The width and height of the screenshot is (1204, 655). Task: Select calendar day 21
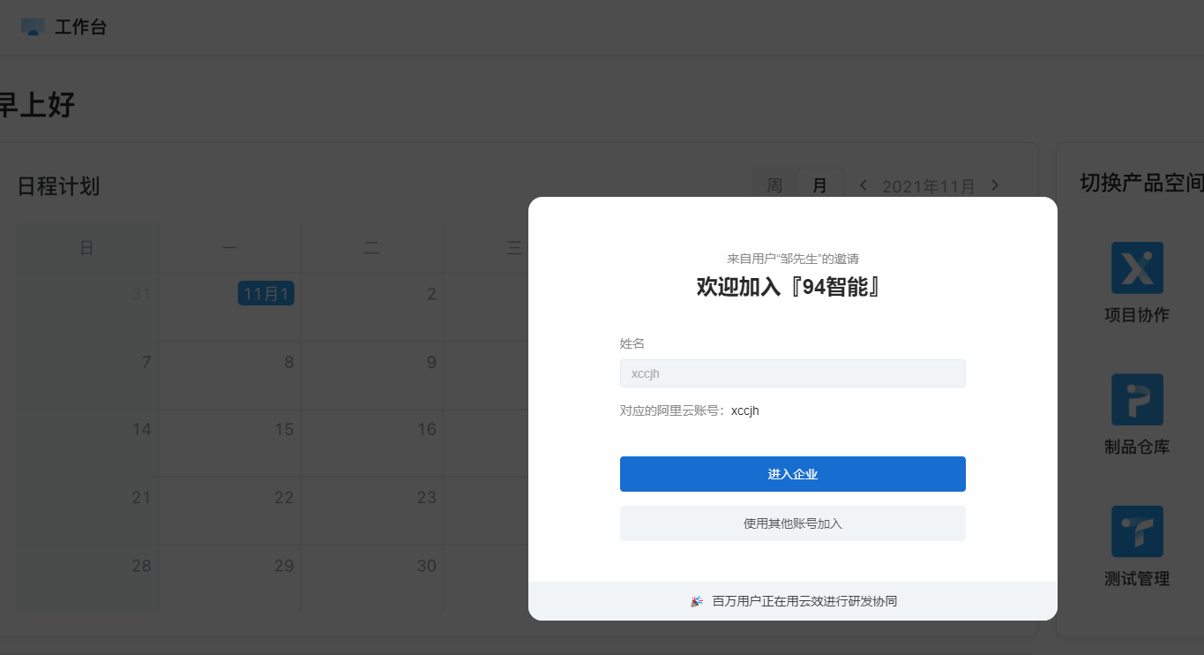coord(142,498)
